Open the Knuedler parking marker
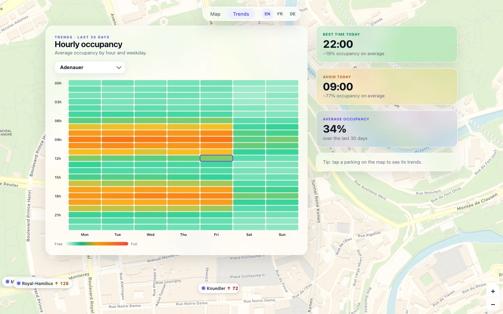This screenshot has height=314, width=503. [219, 288]
